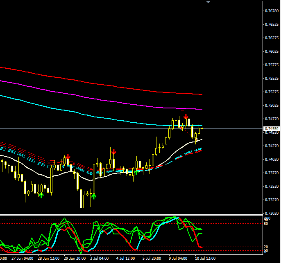
Task: Click the green up arrow near 5 Jul 20:00
Action: [137, 172]
